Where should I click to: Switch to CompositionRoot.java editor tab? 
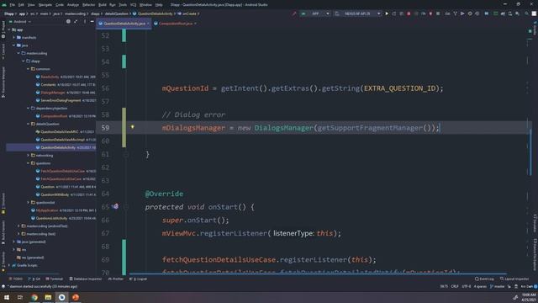pyautogui.click(x=176, y=24)
